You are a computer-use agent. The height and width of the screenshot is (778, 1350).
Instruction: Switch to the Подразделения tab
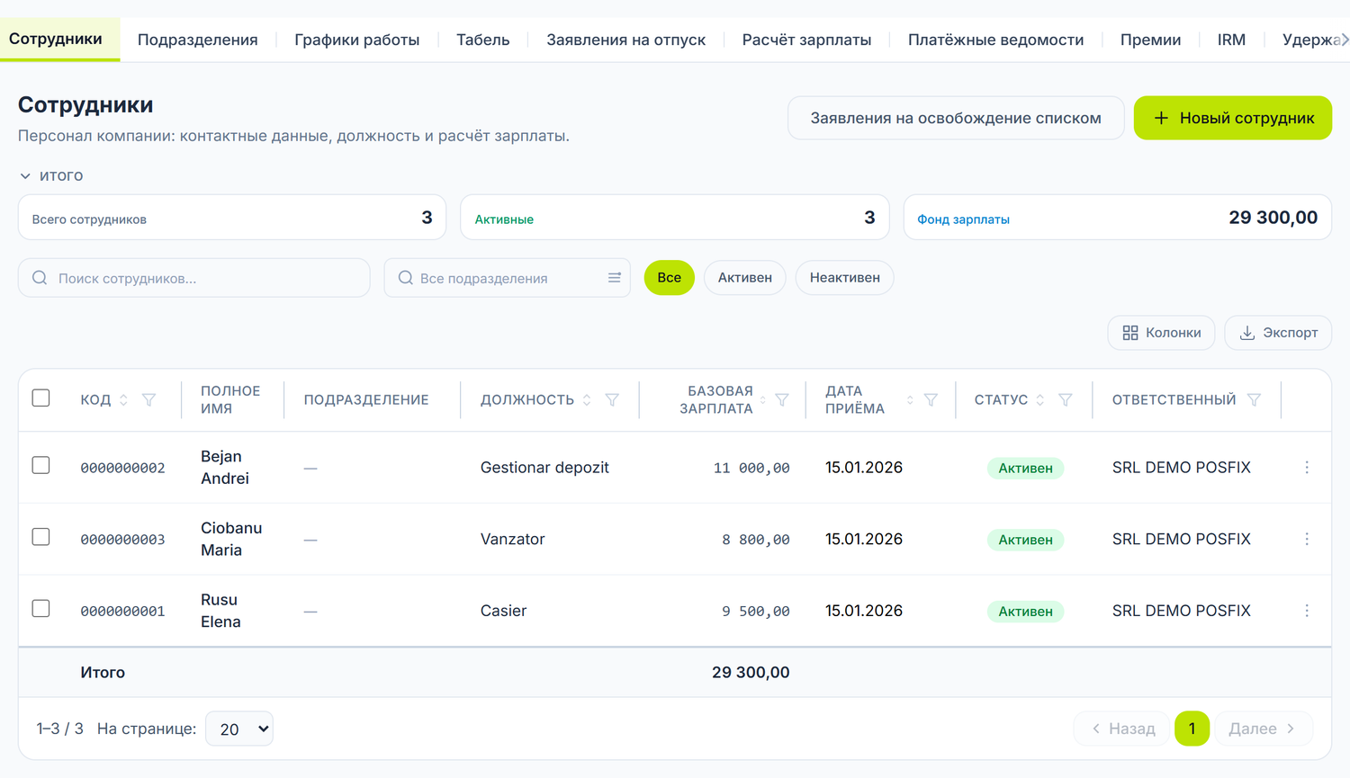(x=198, y=40)
